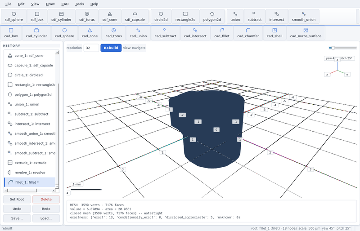The width and height of the screenshot is (360, 231).
Task: Pick the circle2d tool
Action: tap(161, 17)
